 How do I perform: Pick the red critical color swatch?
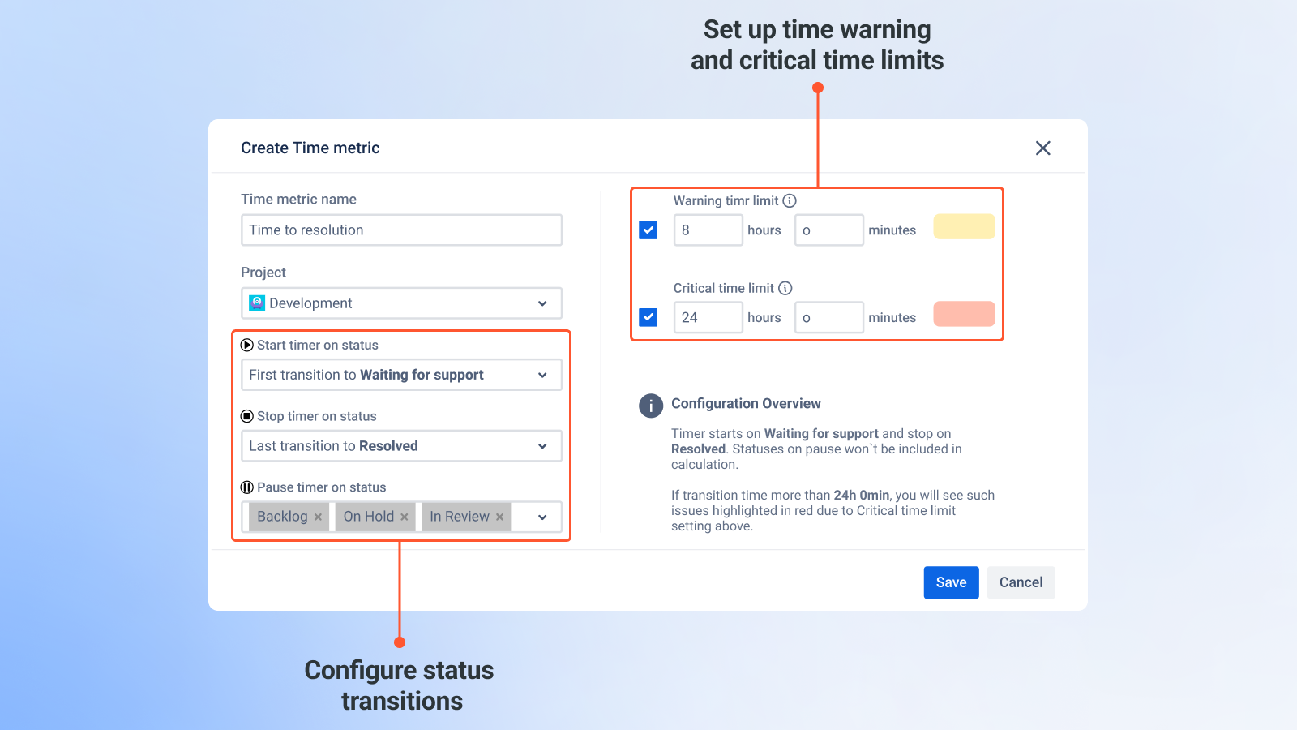964,314
